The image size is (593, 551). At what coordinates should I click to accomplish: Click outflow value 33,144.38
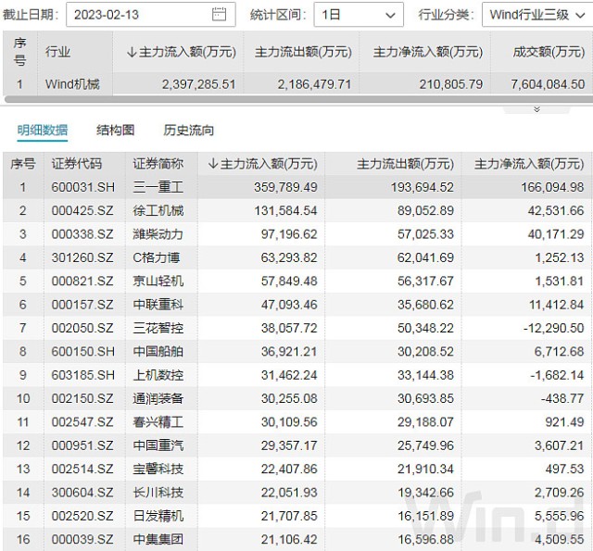pos(425,375)
